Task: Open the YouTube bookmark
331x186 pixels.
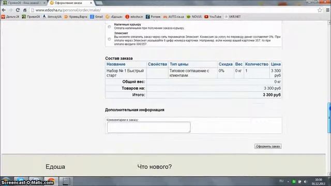Action: pyautogui.click(x=213, y=17)
